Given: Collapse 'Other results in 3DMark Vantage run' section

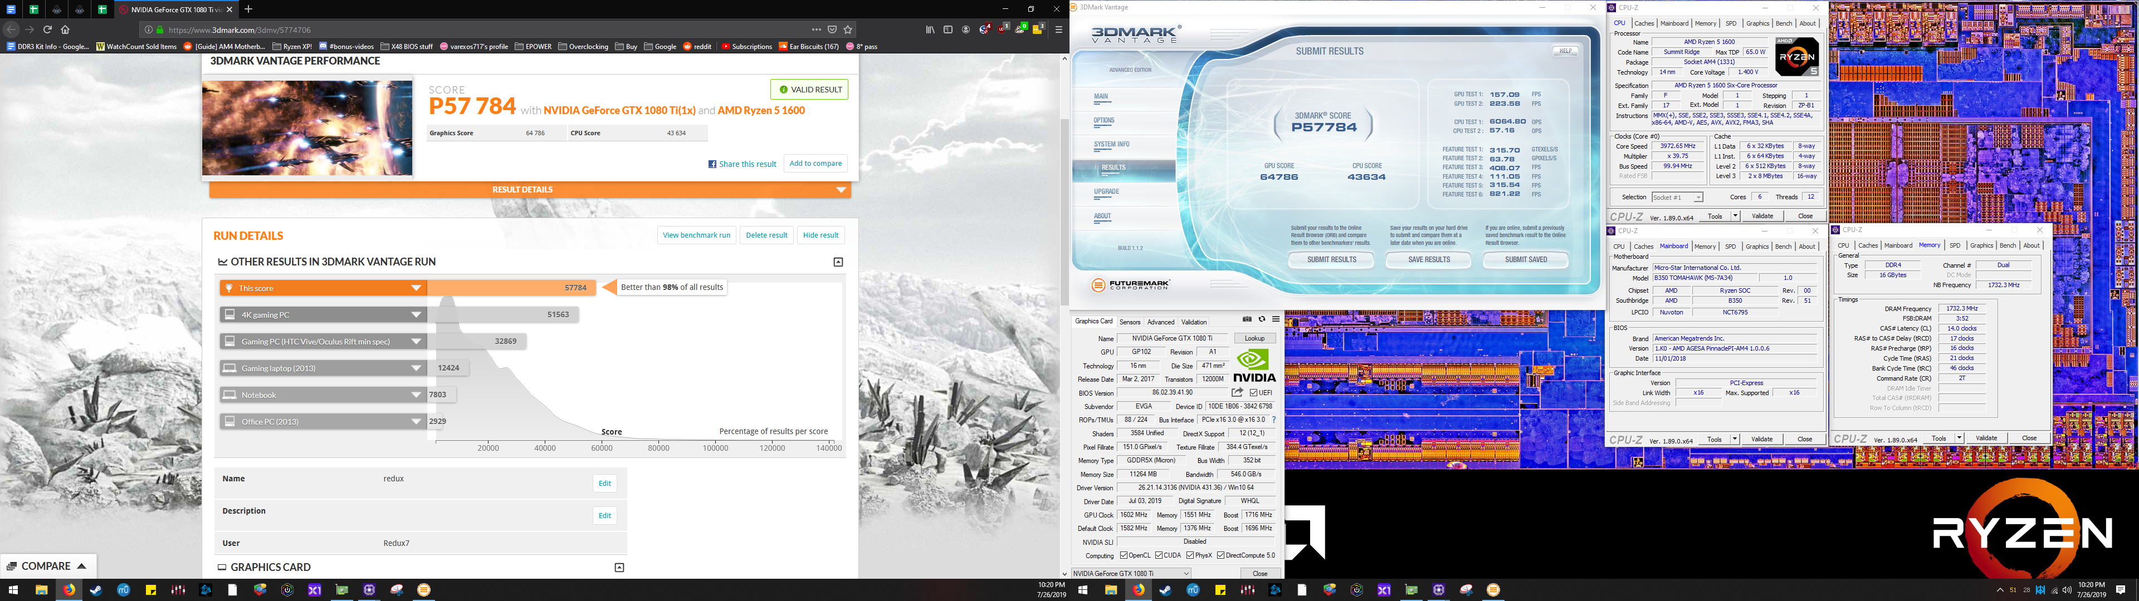Looking at the screenshot, I should pos(838,262).
